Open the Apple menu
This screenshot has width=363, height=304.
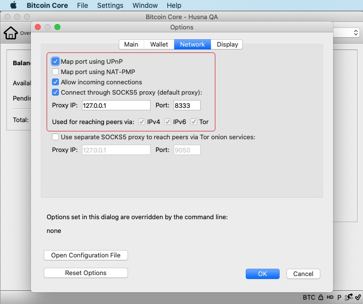13,5
